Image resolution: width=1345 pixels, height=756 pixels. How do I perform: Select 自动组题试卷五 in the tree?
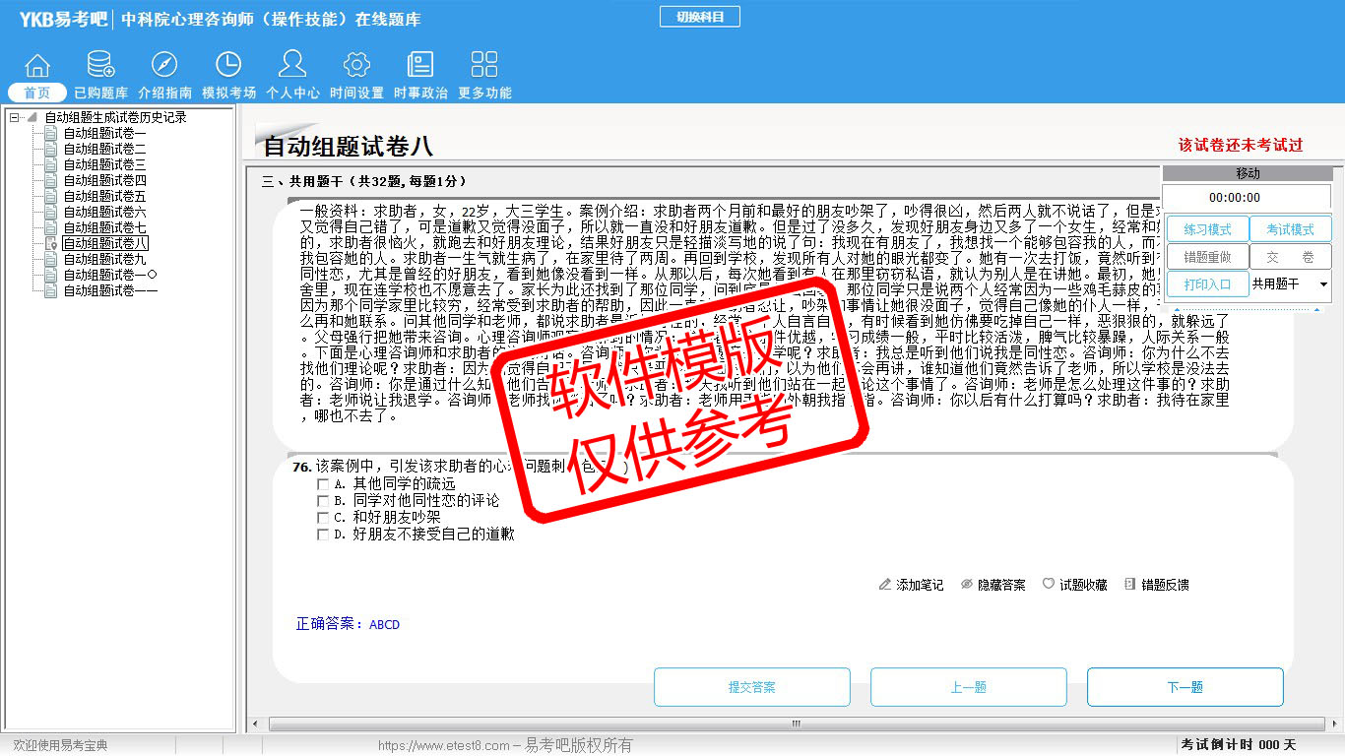(x=104, y=196)
